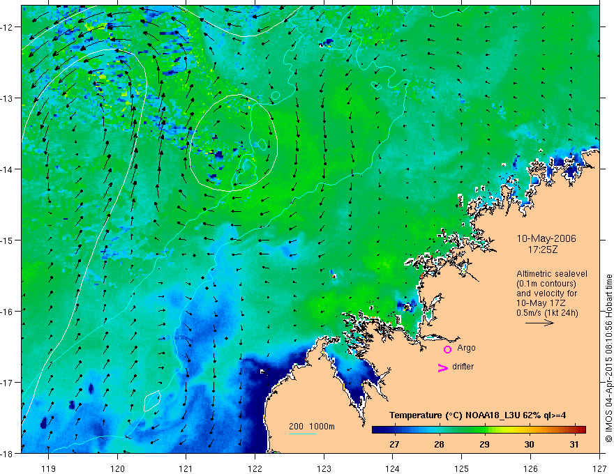Click the latitude -17 axis label
The image size is (614, 474).
pos(7,382)
